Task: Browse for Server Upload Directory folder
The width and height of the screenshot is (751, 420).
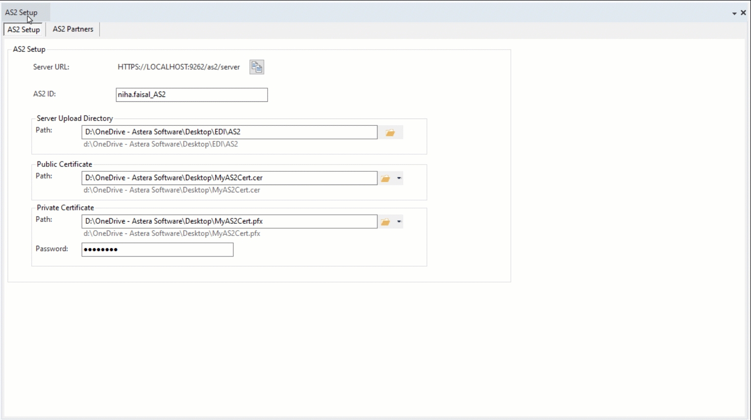Action: (390, 133)
